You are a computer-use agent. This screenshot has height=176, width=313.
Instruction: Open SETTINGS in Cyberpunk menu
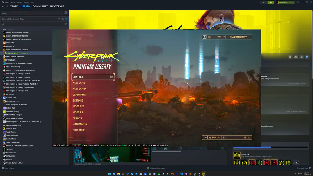pyautogui.click(x=78, y=101)
